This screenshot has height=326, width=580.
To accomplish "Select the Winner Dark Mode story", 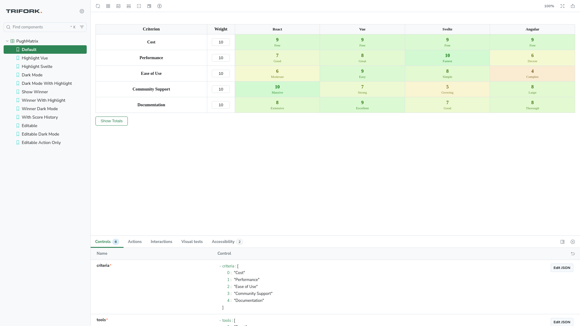I will tap(45, 109).
